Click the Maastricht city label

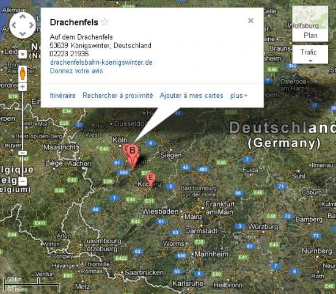click(60, 147)
